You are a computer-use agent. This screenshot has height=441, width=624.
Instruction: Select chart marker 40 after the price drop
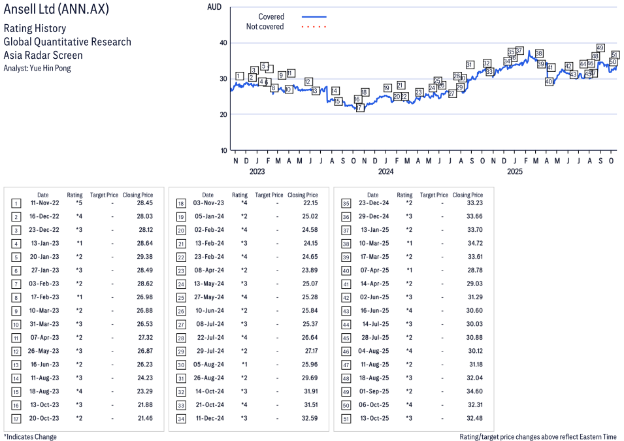tap(549, 82)
